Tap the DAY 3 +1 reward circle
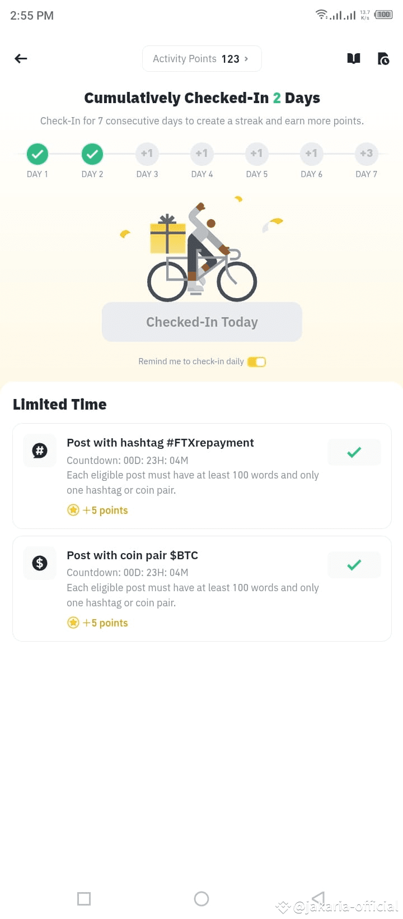 147,154
